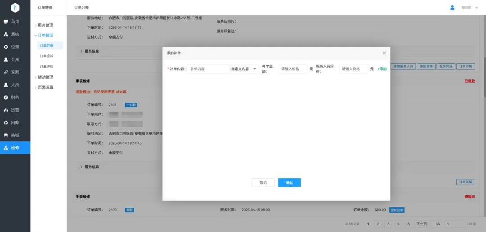Select the 回收 recycle icon
This screenshot has width=486, height=232.
[x=6, y=123]
